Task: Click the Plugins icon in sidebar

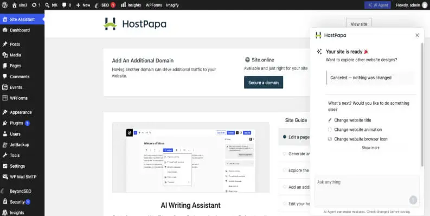Action: tap(5, 123)
